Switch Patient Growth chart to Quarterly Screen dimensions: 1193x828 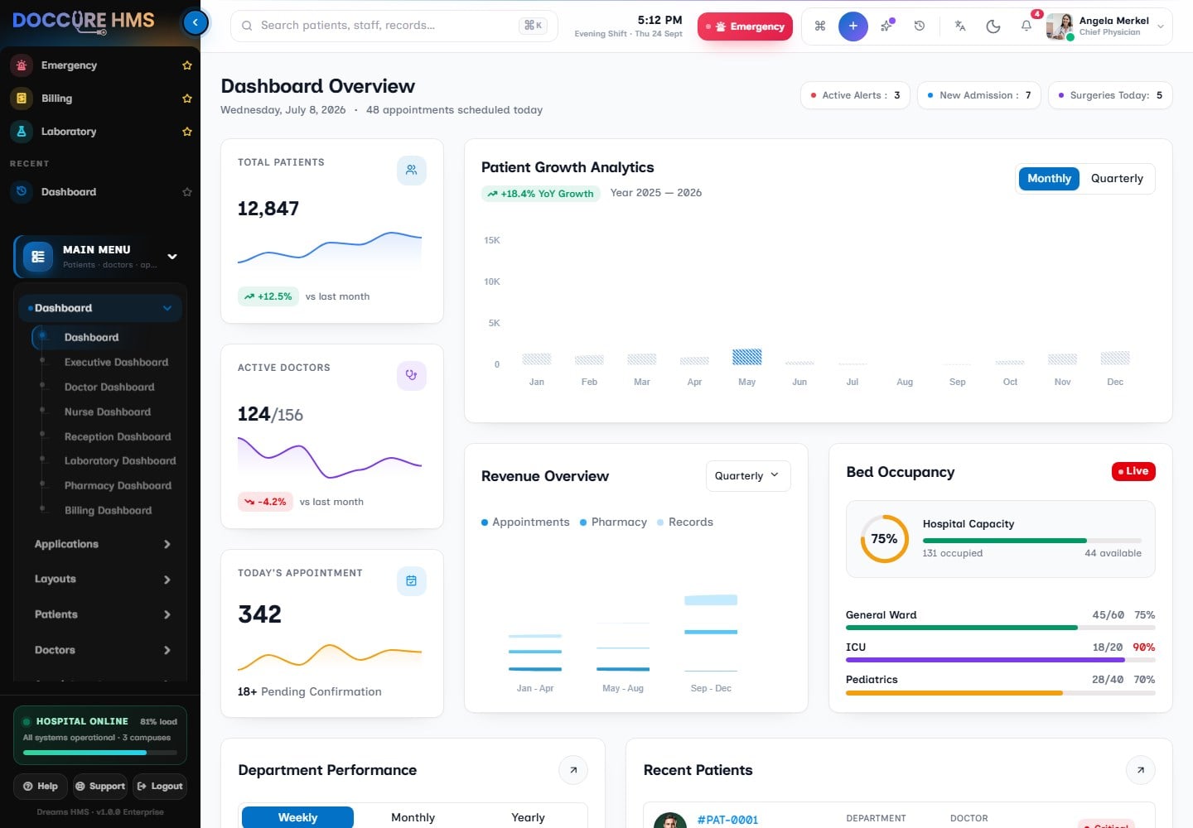click(x=1117, y=178)
